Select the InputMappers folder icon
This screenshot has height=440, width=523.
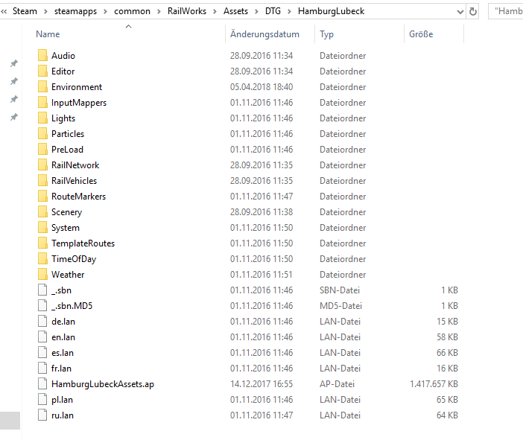tap(42, 102)
